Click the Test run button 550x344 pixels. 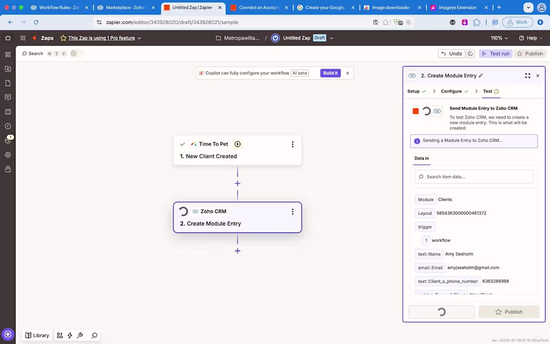495,53
